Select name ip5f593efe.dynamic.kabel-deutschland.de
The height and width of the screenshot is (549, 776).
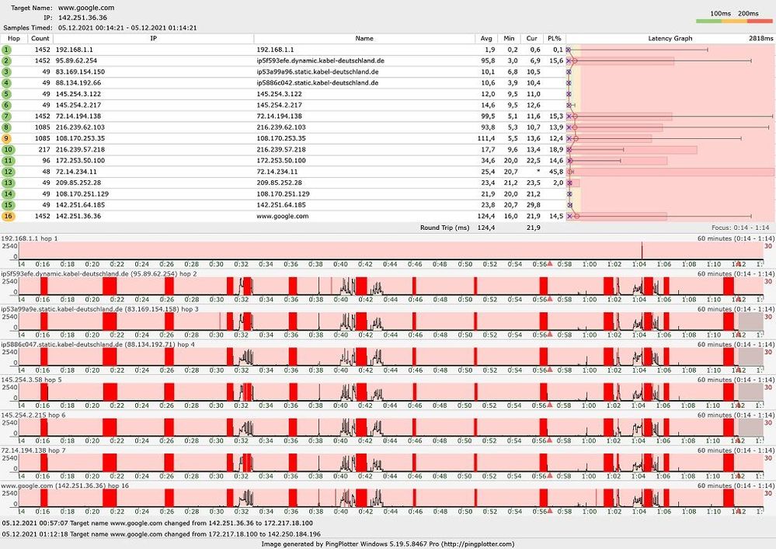pos(320,61)
